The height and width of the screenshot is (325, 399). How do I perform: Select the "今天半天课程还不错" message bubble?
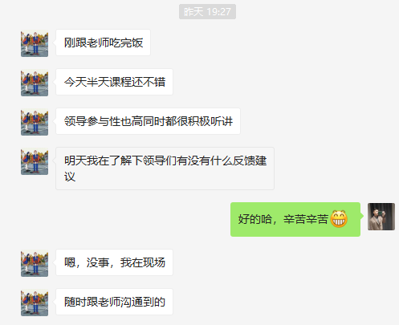(114, 82)
